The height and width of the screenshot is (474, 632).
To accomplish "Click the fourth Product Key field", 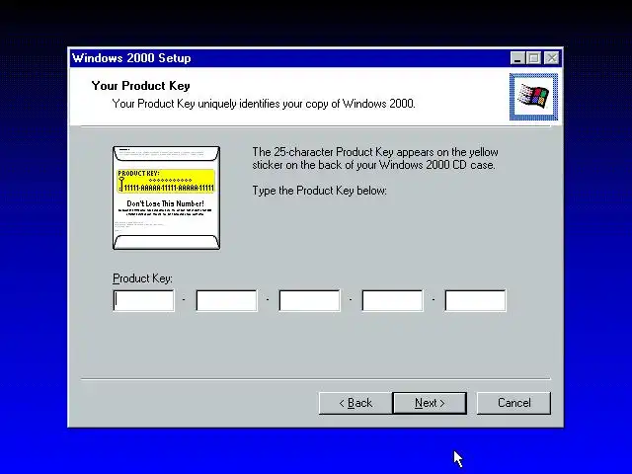I will pyautogui.click(x=393, y=300).
